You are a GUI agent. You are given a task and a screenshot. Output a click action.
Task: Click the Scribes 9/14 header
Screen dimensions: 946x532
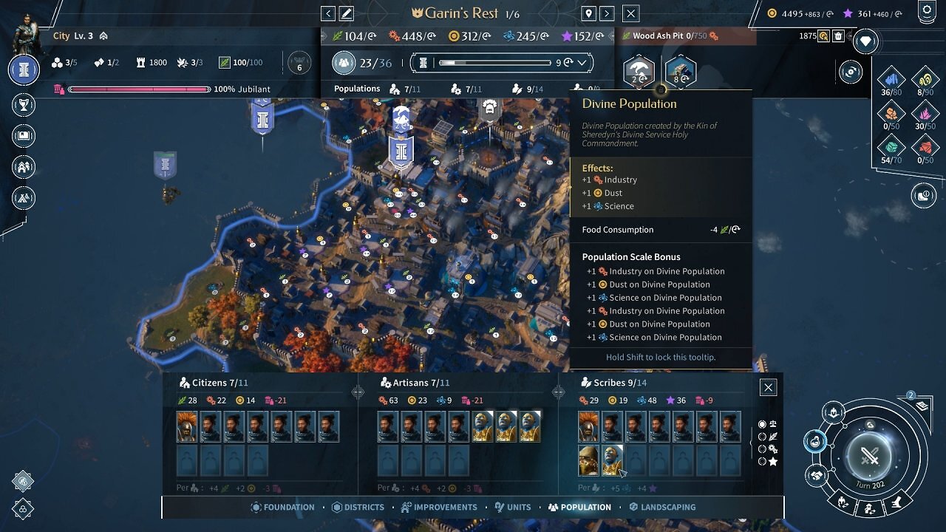click(x=614, y=383)
